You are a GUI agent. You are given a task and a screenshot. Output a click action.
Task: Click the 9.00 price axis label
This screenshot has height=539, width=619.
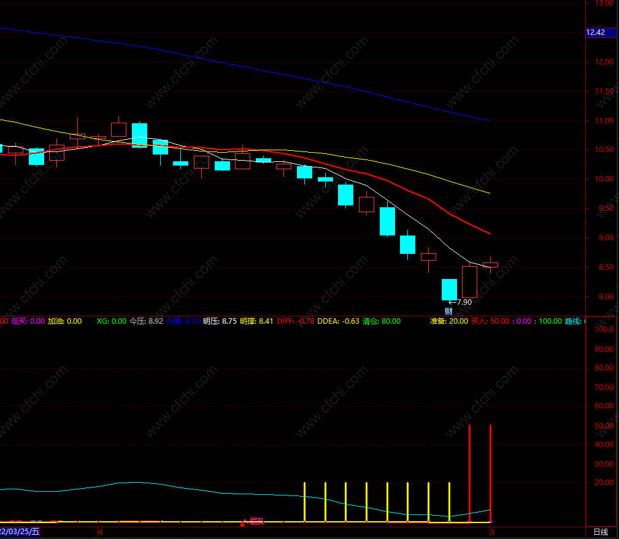click(x=606, y=238)
